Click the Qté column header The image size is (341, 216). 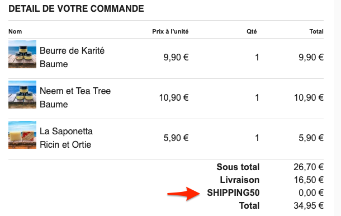[x=252, y=31]
